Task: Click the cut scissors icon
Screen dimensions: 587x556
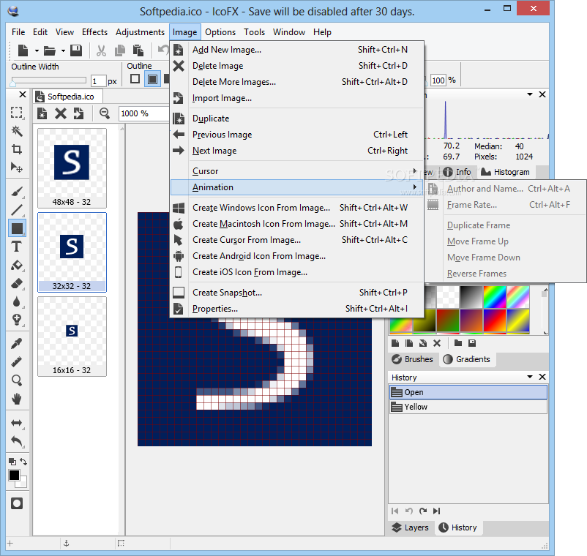Action: click(x=101, y=50)
